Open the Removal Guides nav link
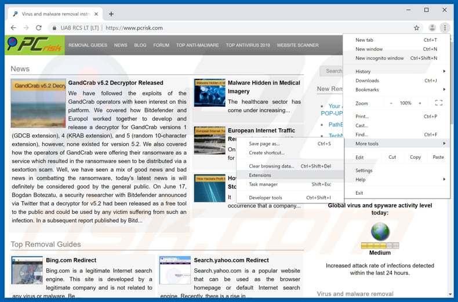The image size is (458, 302). [88, 45]
